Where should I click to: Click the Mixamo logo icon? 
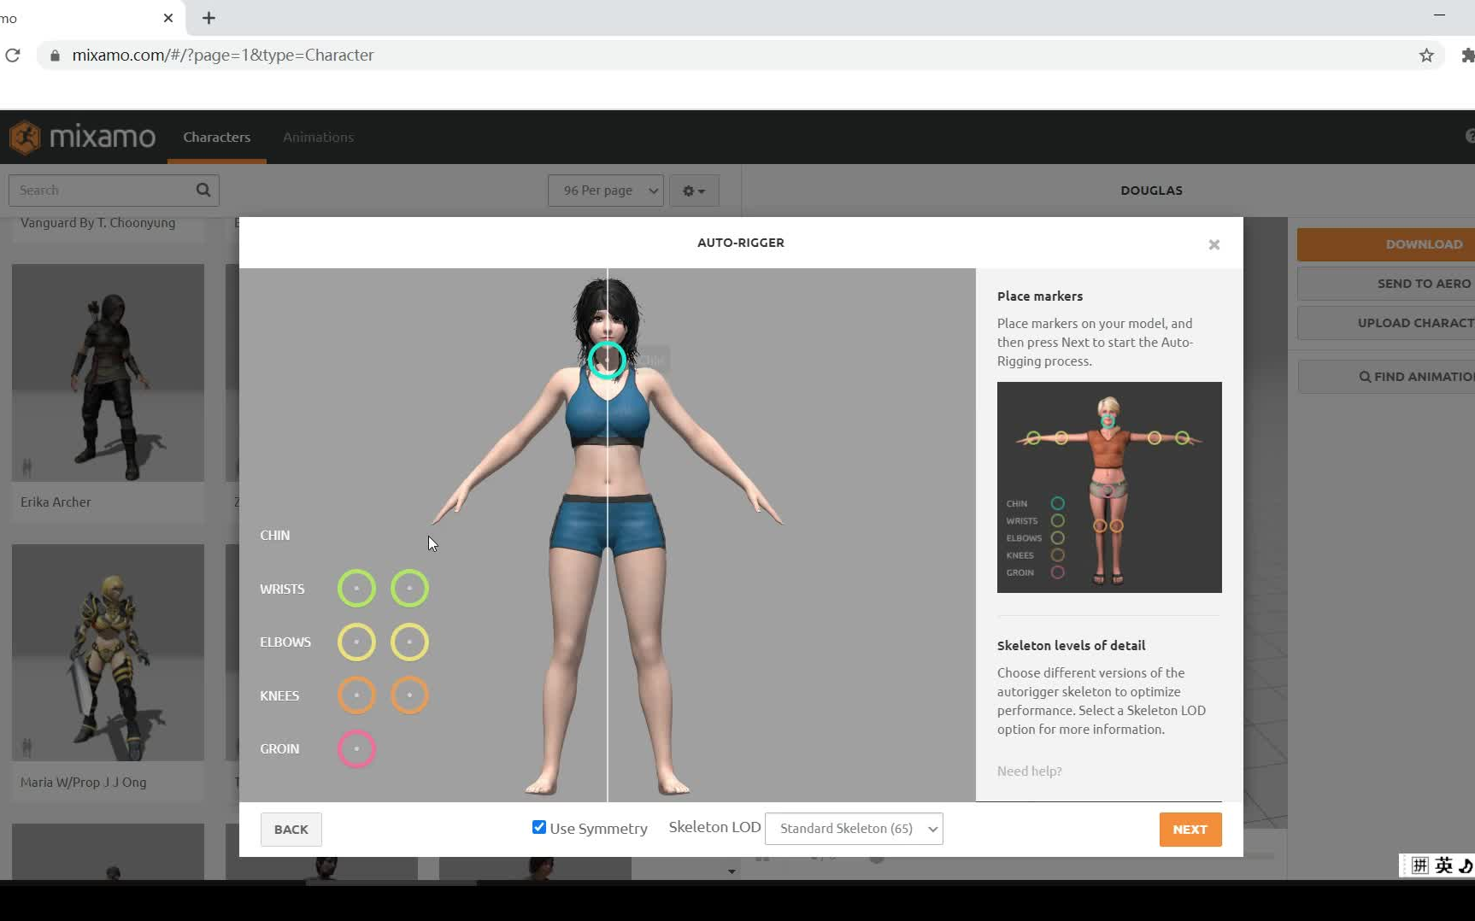coord(26,137)
